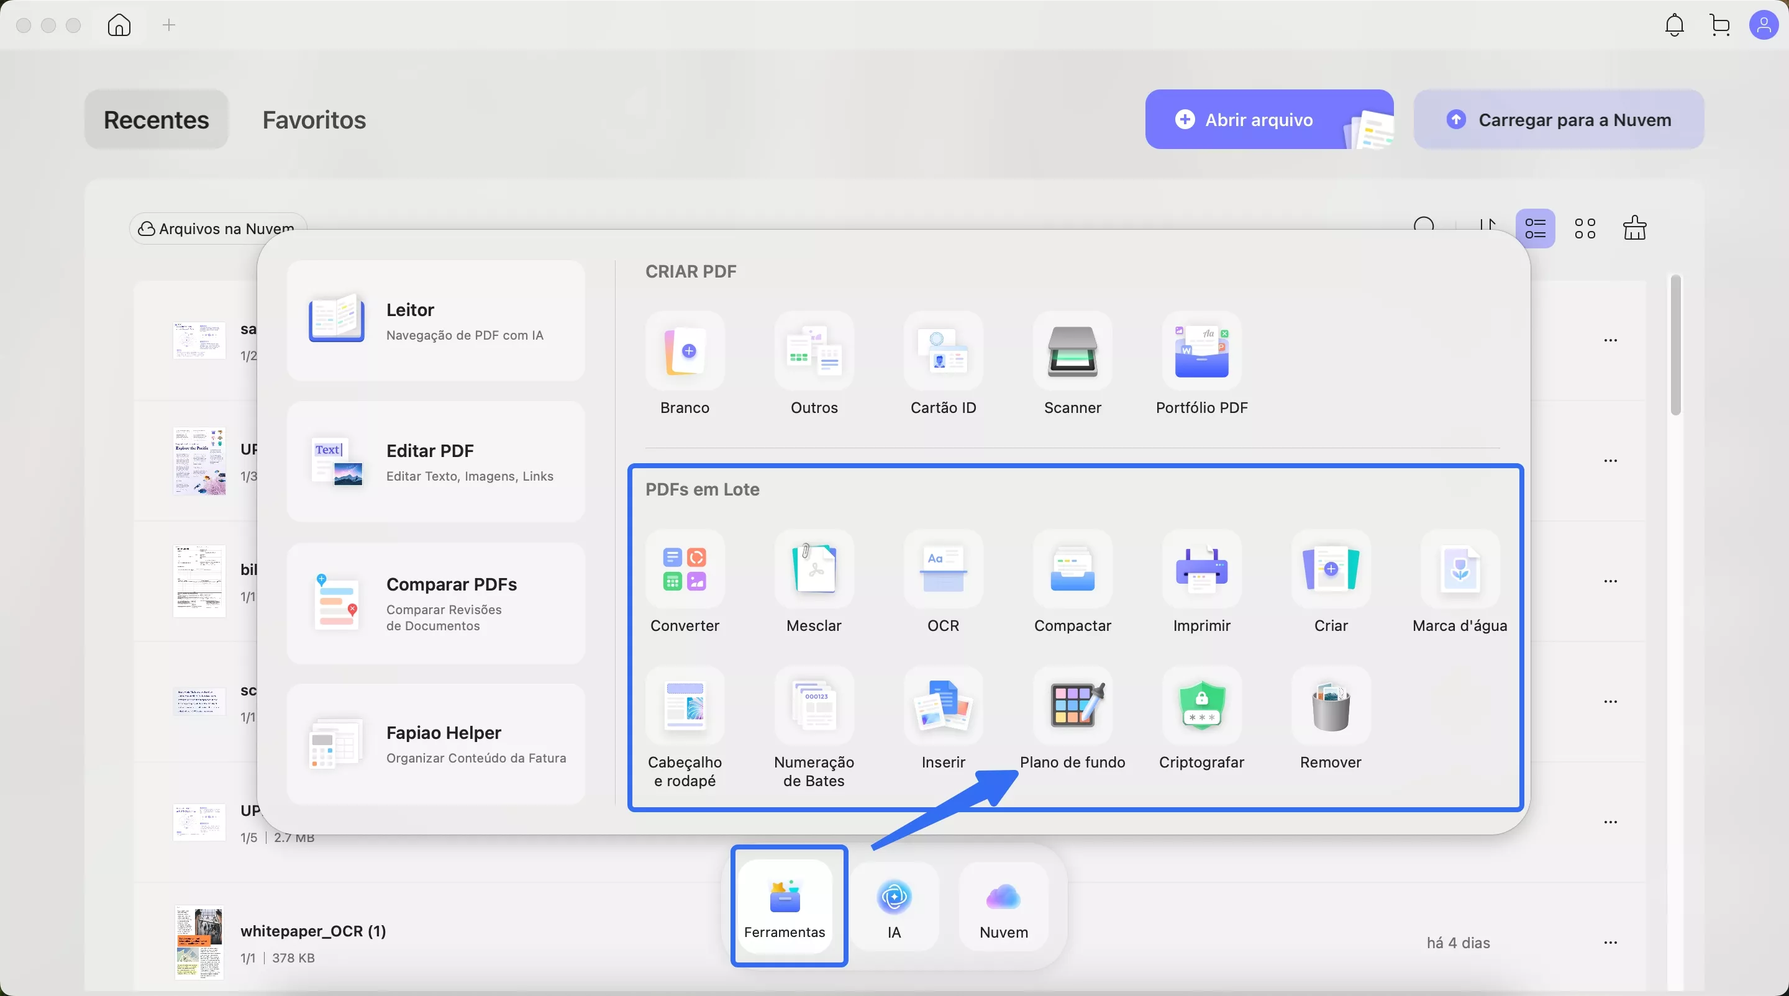Open the Editar PDF card

435,461
